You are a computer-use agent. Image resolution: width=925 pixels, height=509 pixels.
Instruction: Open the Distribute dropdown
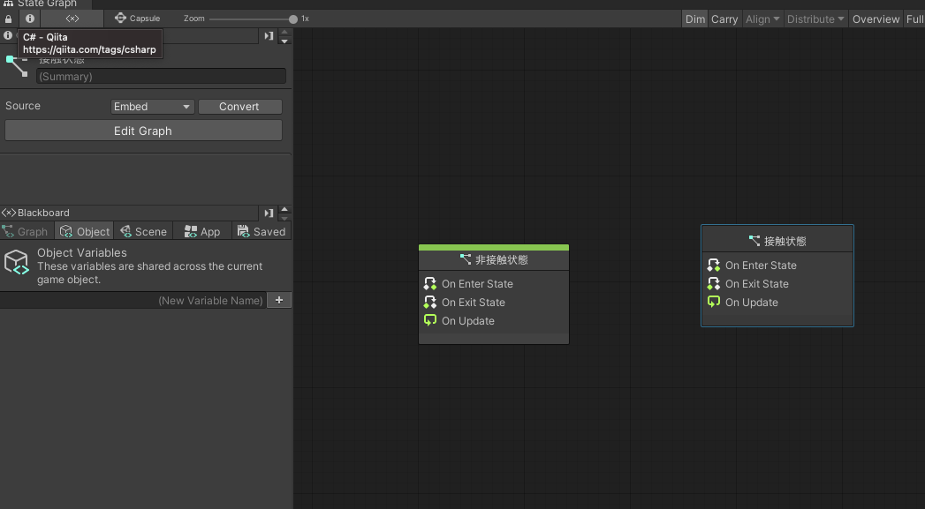tap(815, 19)
